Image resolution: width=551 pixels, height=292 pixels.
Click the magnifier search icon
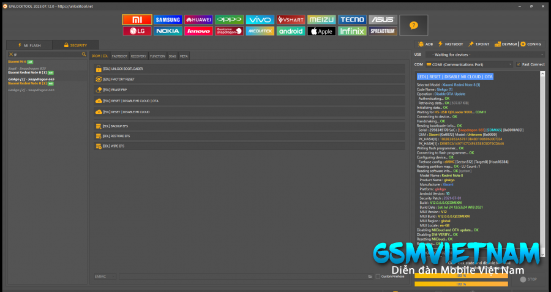84,54
